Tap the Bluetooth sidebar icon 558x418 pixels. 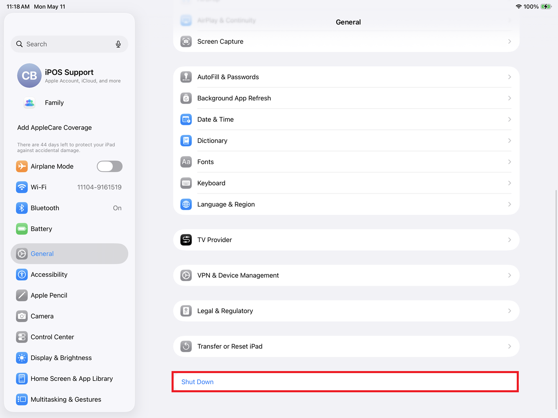pos(22,208)
